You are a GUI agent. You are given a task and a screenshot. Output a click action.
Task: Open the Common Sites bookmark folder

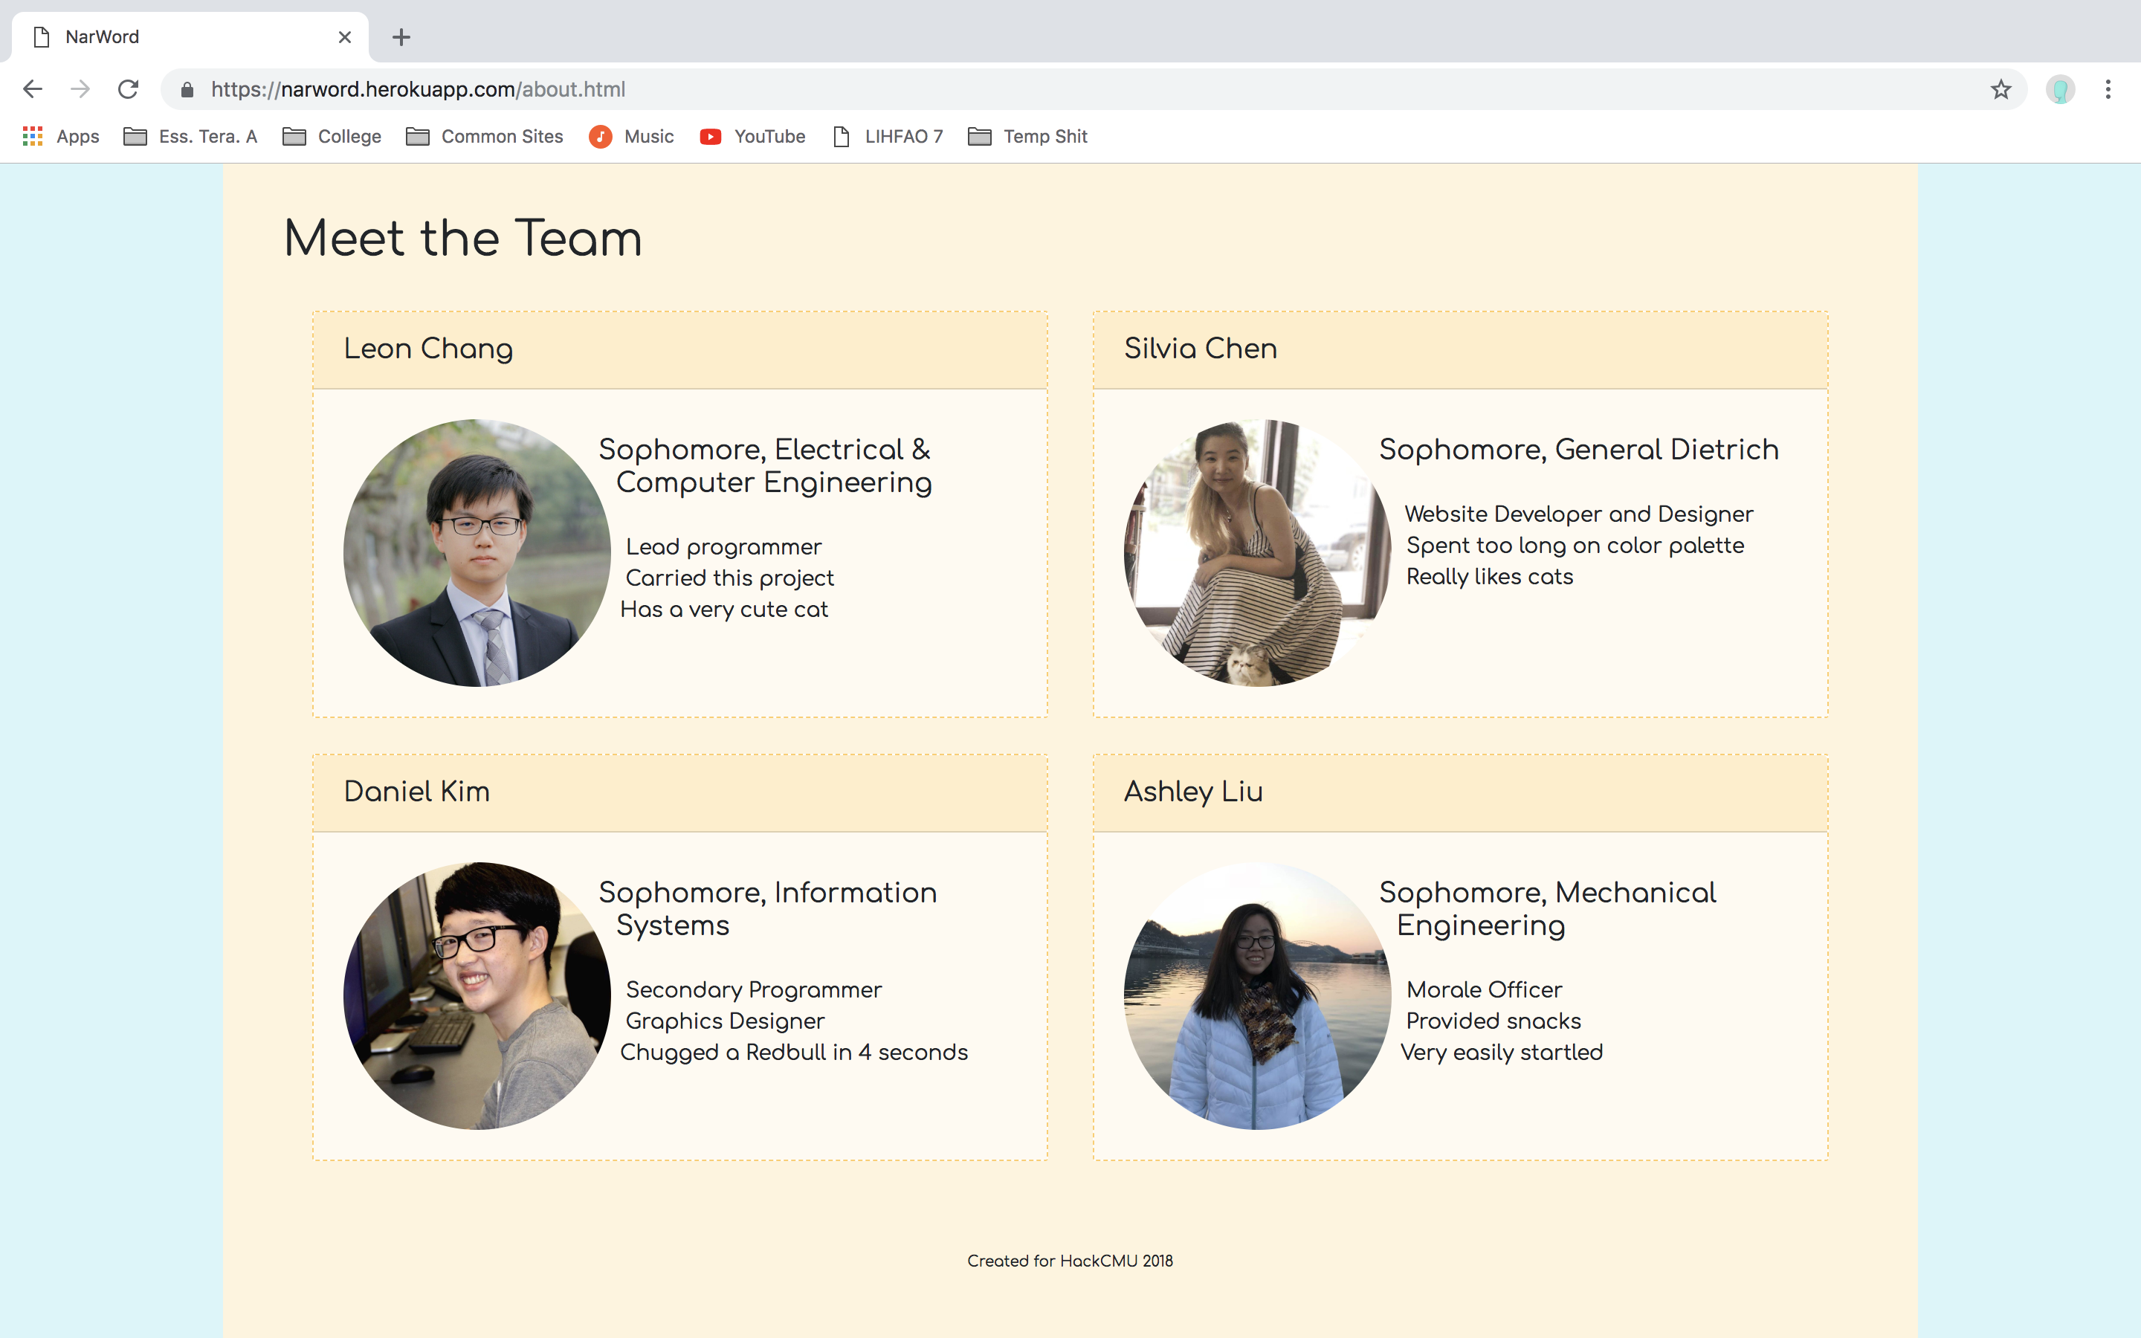coord(485,136)
